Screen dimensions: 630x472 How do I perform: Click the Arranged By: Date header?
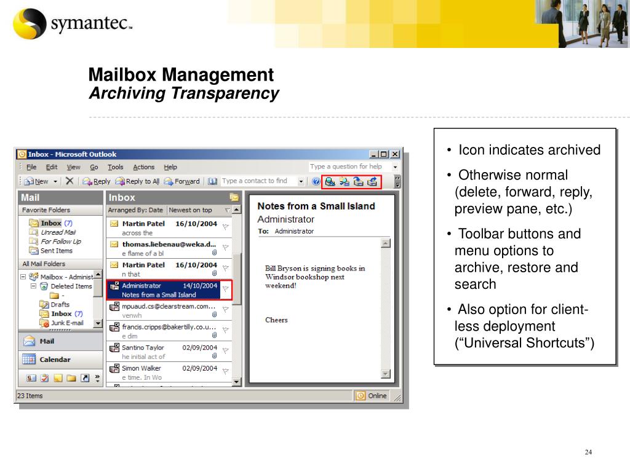tap(135, 210)
